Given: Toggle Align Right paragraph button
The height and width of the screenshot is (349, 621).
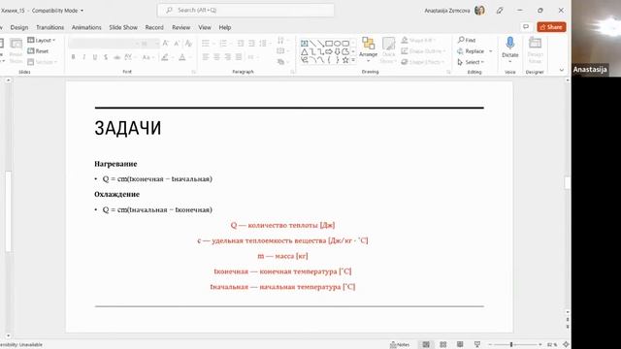Looking at the screenshot, I should tap(228, 57).
